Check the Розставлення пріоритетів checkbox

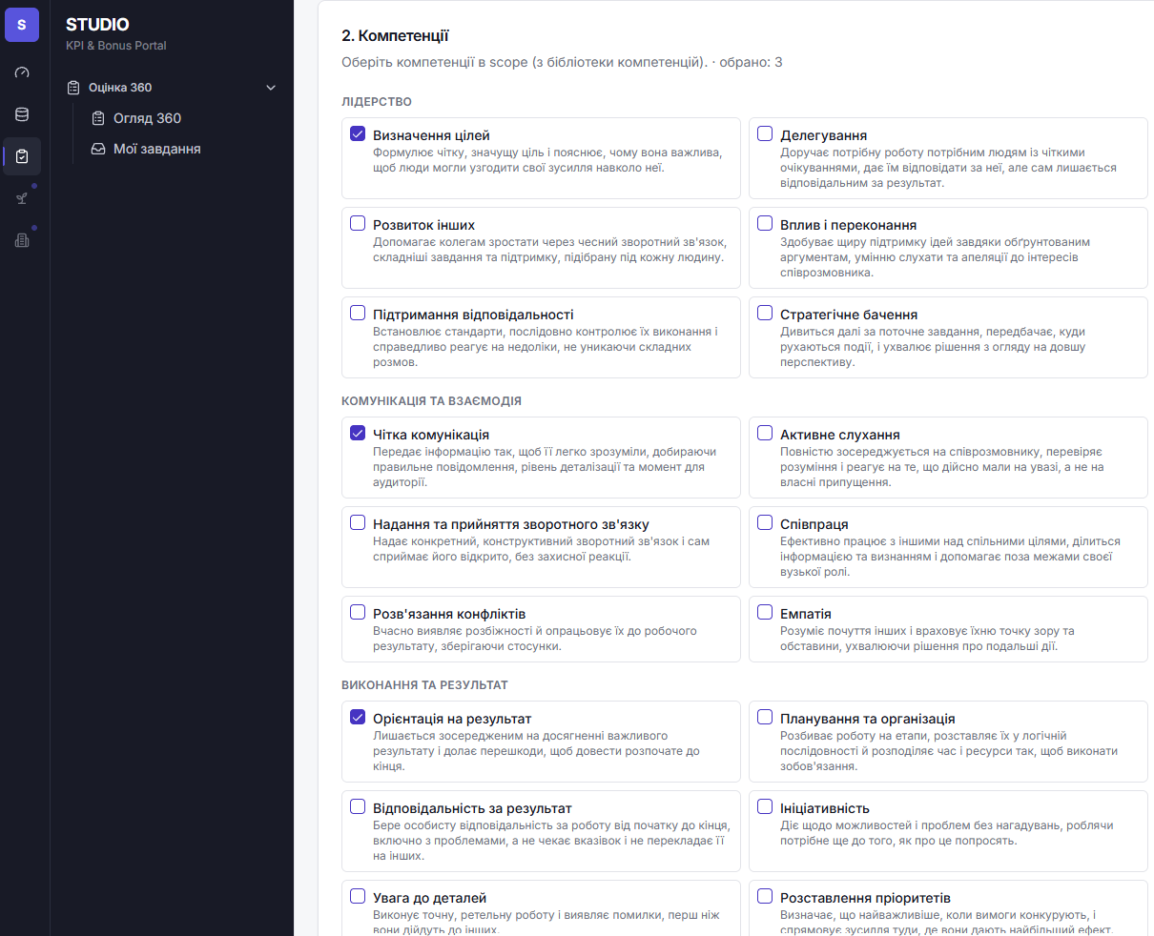coord(765,897)
